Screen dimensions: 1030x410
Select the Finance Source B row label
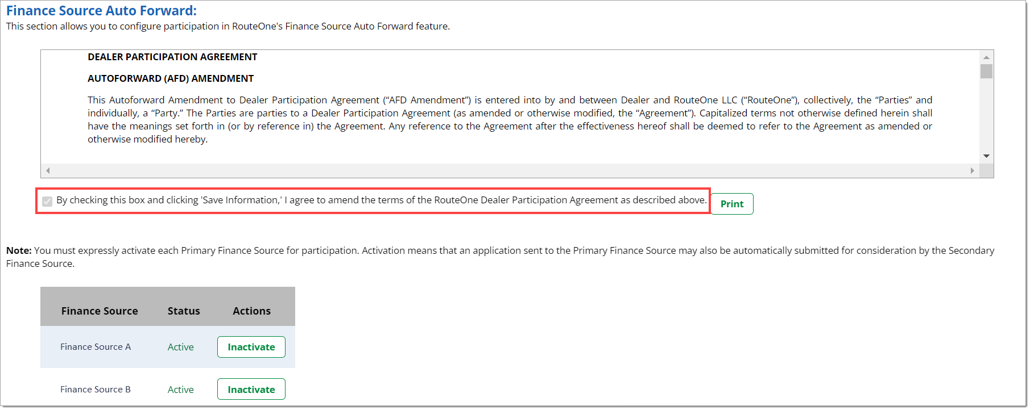[x=96, y=390]
